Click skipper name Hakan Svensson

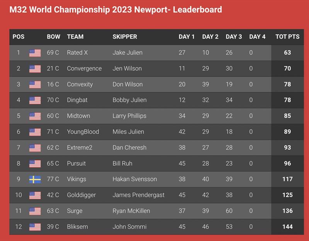[135, 179]
